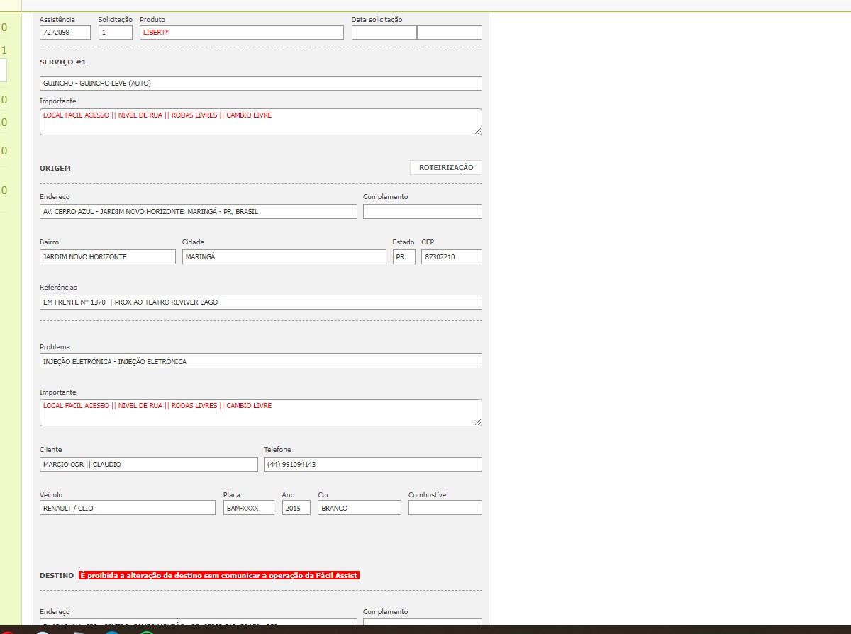Select the Cidade field with MARINGÁ
The width and height of the screenshot is (851, 634).
tap(284, 257)
